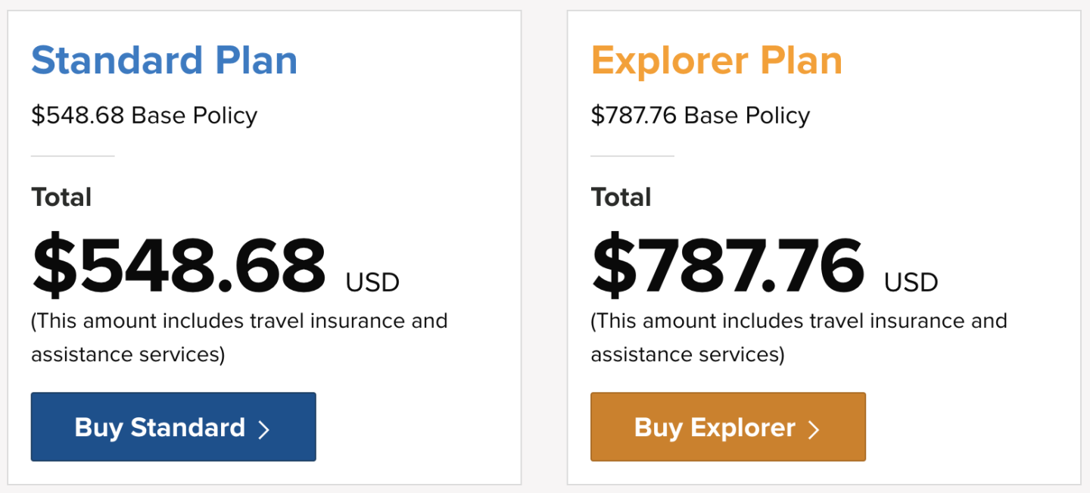
Task: Select the blue Standard Plan heading
Action: [x=164, y=61]
